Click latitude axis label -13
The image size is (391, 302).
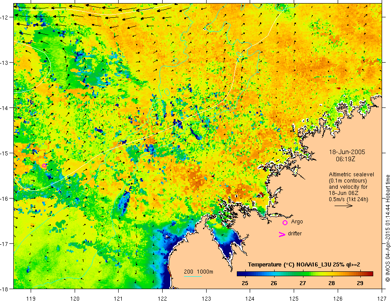[5, 63]
